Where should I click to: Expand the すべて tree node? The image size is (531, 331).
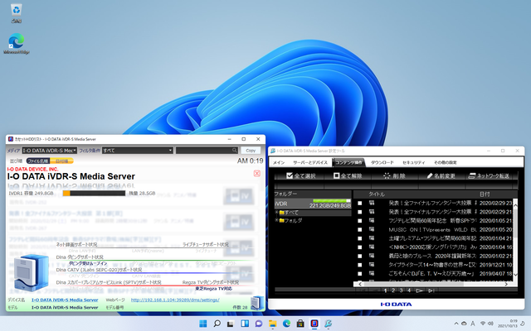[276, 213]
